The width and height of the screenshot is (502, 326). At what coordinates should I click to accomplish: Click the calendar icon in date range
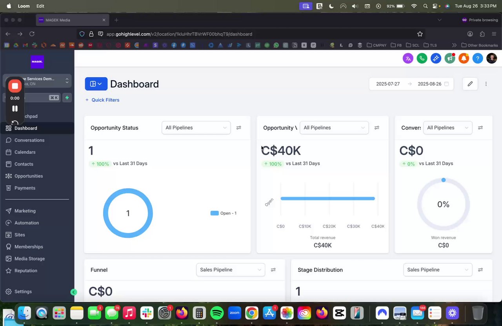tap(446, 84)
